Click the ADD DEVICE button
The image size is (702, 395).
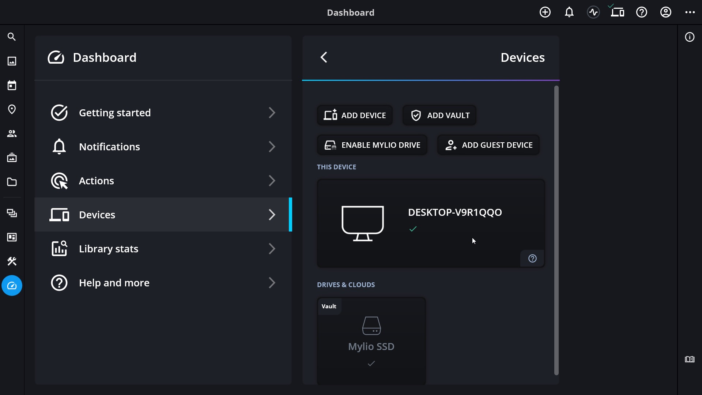tap(355, 115)
